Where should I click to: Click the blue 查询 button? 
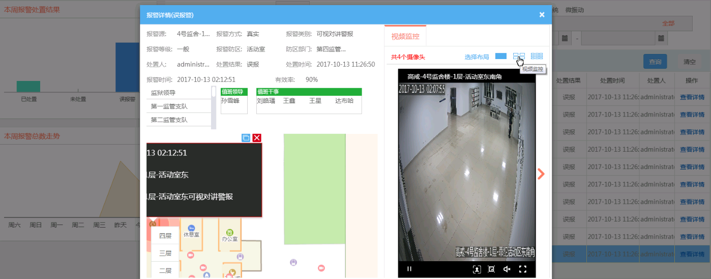point(655,62)
